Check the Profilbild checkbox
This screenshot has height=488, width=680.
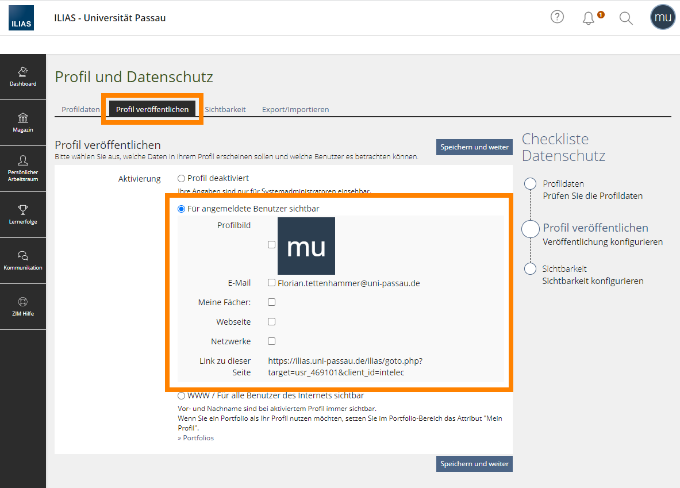point(271,245)
